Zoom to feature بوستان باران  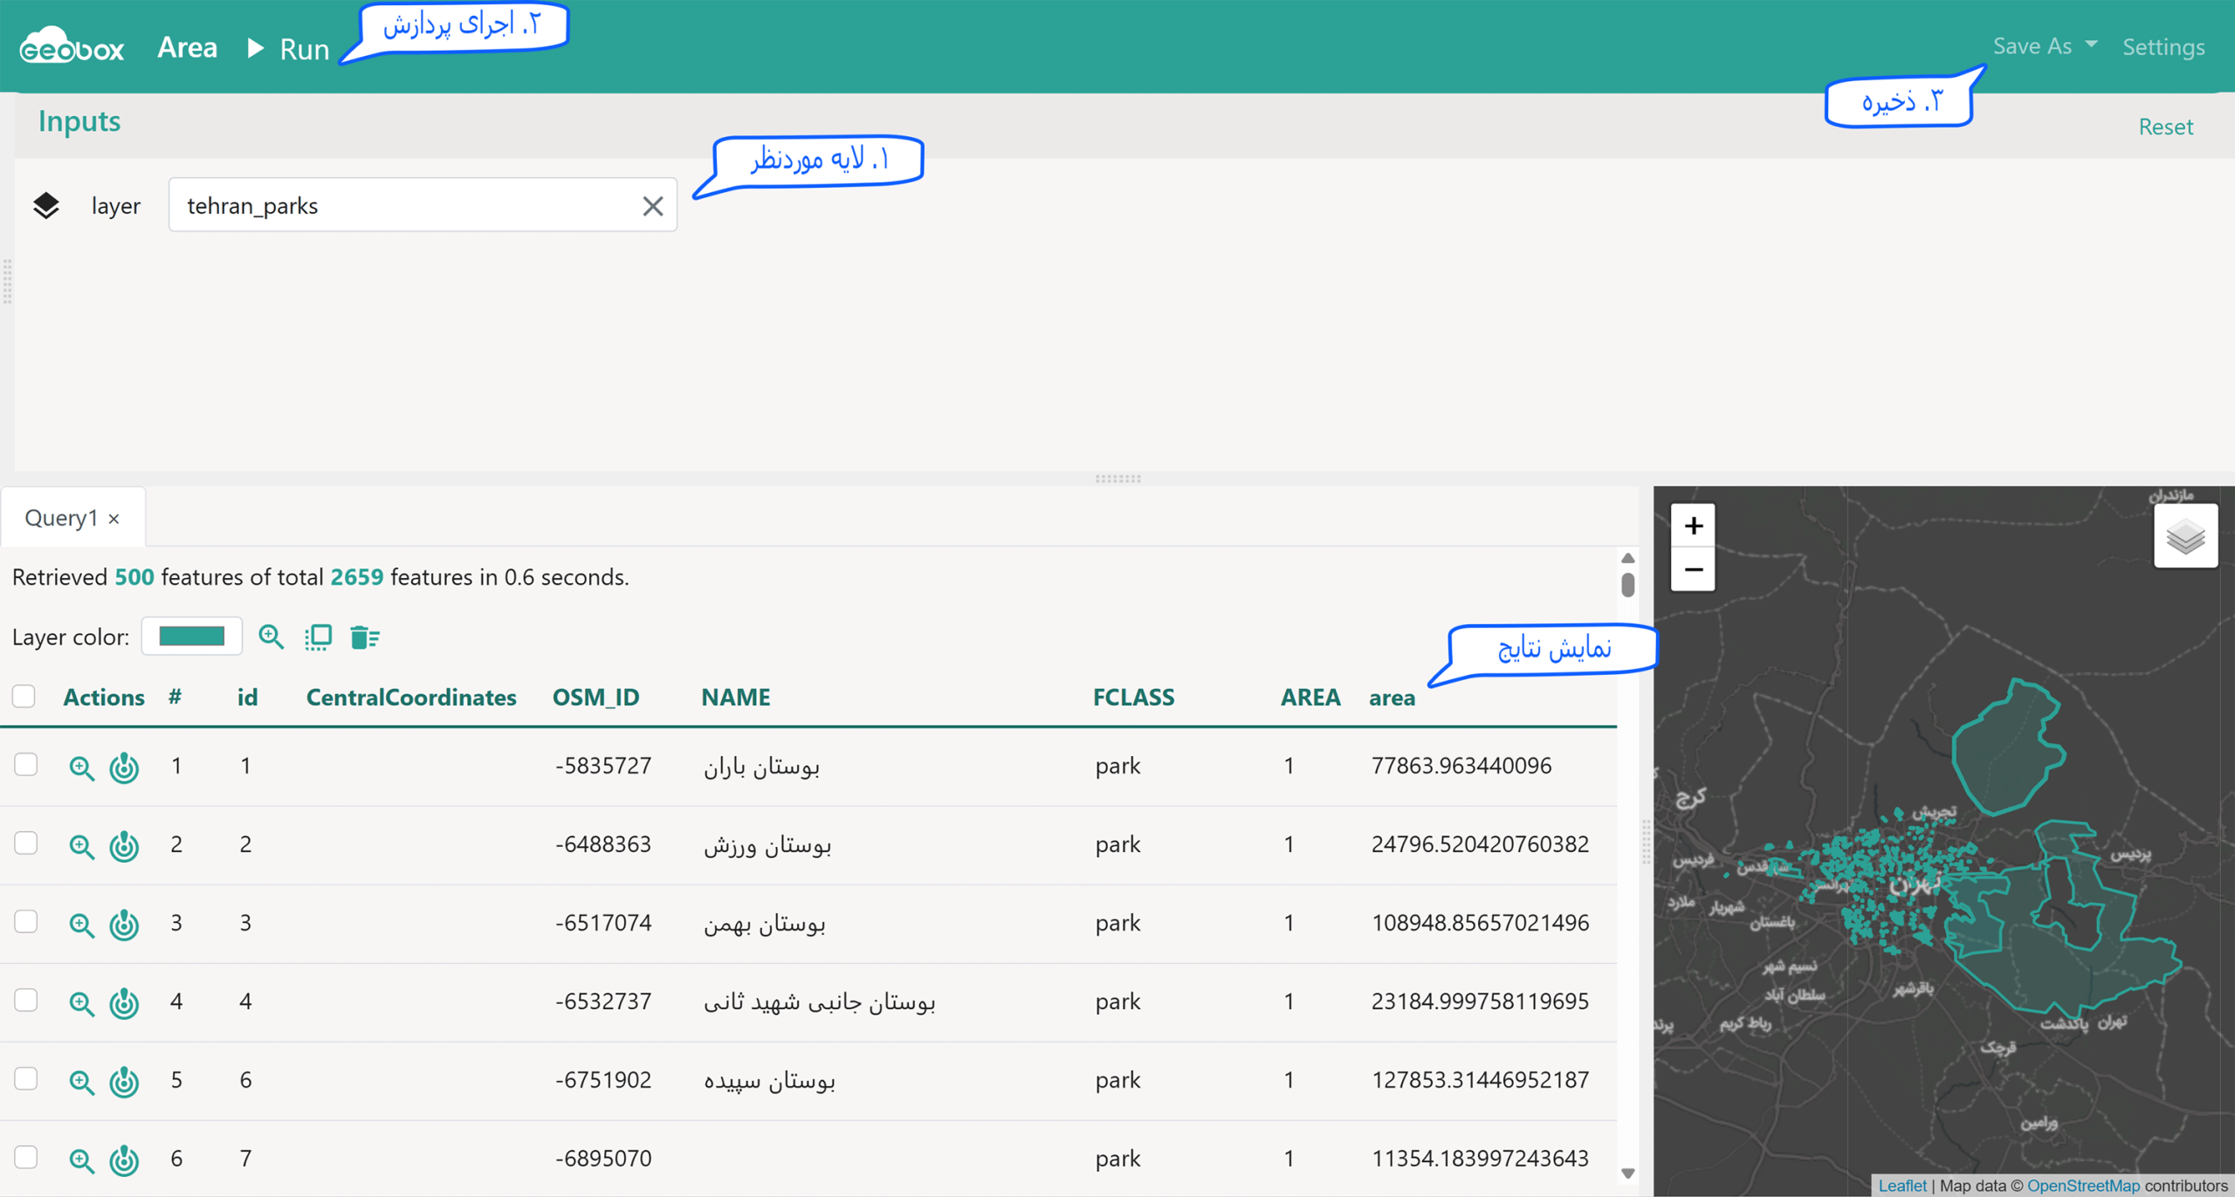pos(81,767)
